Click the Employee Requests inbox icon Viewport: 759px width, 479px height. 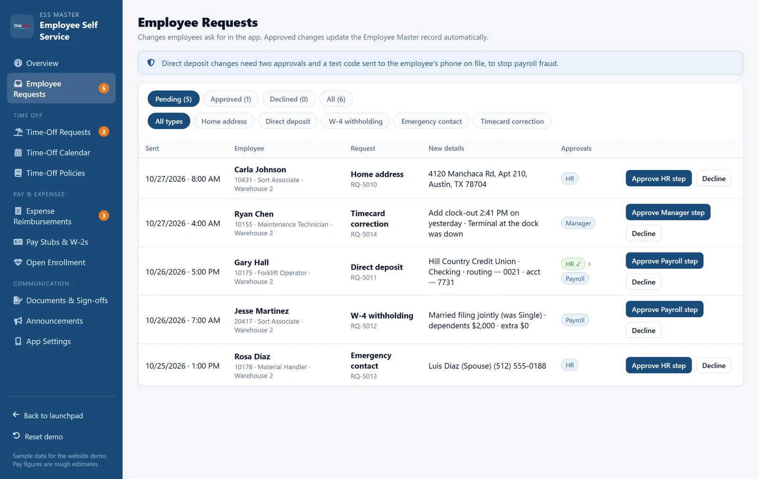click(x=18, y=84)
